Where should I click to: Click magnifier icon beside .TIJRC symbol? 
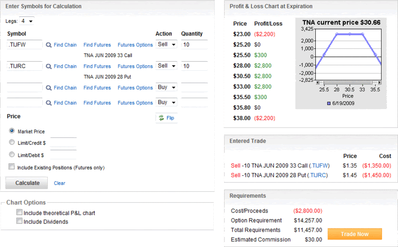pos(49,66)
